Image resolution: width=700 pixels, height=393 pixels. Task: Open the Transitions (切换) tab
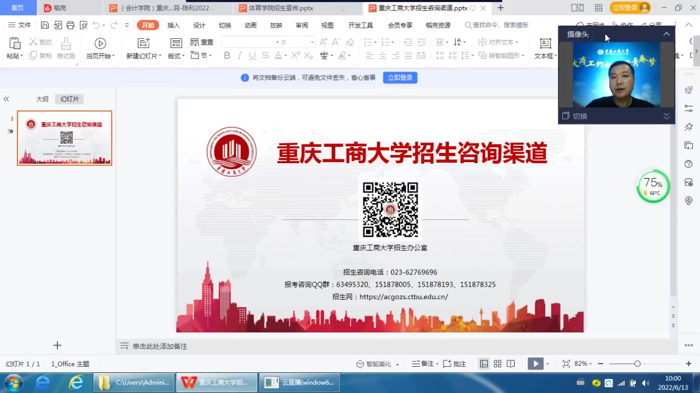point(225,25)
